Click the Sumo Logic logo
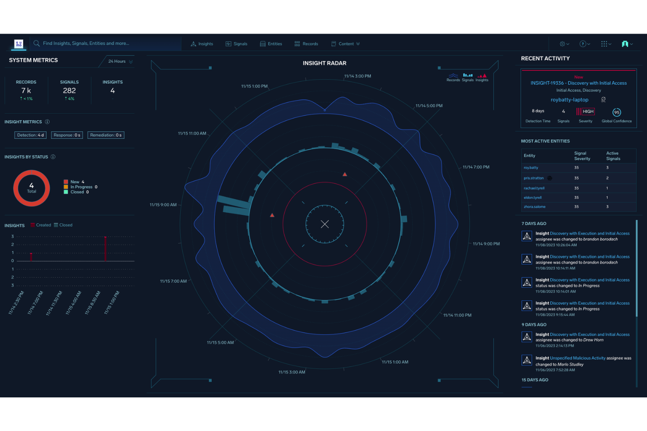This screenshot has height=431, width=647. pyautogui.click(x=19, y=44)
